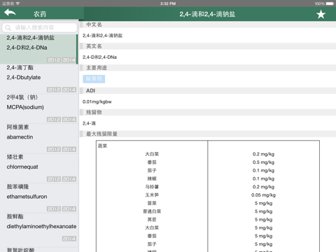The image size is (336, 252).
Task: Click the 2014 badge on diethylaminoethylhexanoate
Action: tap(69, 239)
